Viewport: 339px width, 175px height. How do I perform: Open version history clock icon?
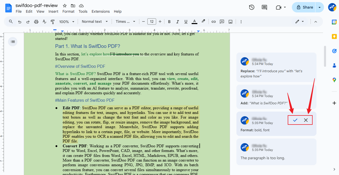(251, 7)
